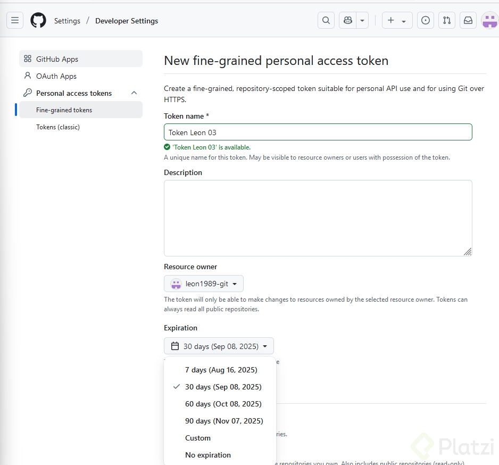The height and width of the screenshot is (465, 499).
Task: Choose 90 days expiration option
Action: click(224, 421)
